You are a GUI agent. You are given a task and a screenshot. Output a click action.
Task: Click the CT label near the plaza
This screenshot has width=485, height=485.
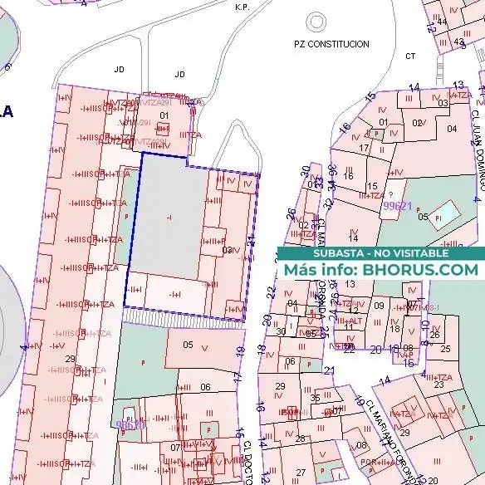pyautogui.click(x=410, y=56)
